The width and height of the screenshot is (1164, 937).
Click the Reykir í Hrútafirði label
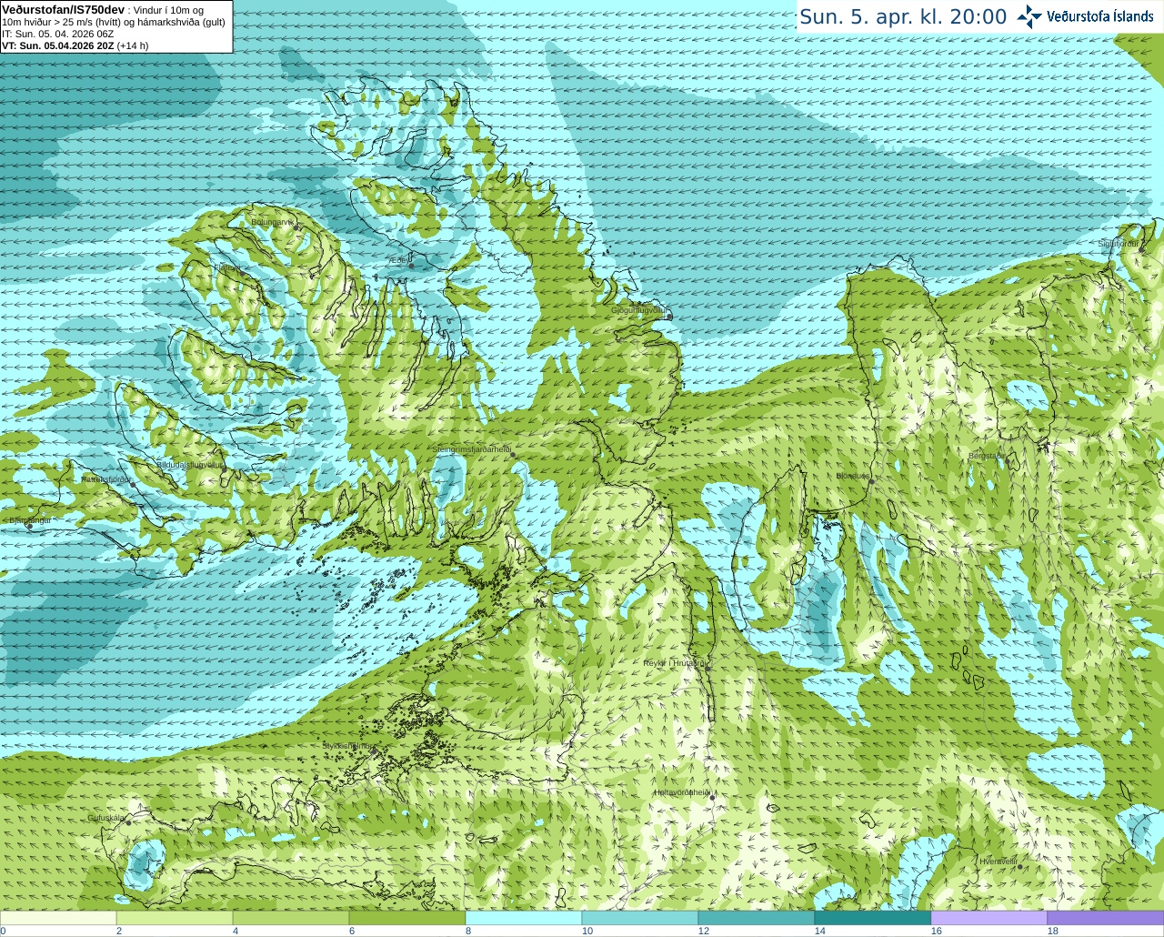point(675,663)
